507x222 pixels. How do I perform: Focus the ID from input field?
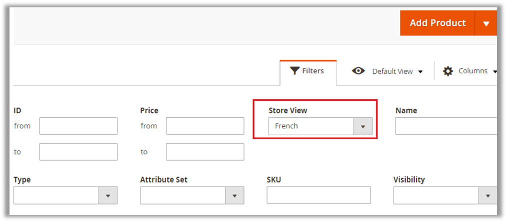point(78,126)
